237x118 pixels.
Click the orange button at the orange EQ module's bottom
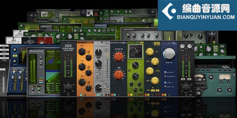pos(78,95)
